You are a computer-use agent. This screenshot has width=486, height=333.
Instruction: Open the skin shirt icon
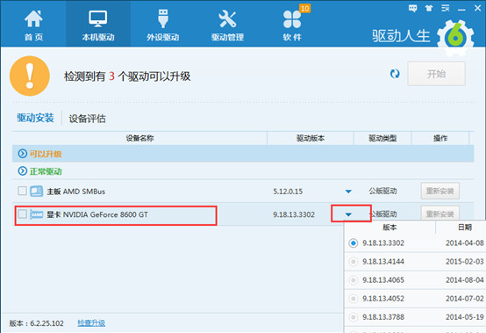[429, 9]
